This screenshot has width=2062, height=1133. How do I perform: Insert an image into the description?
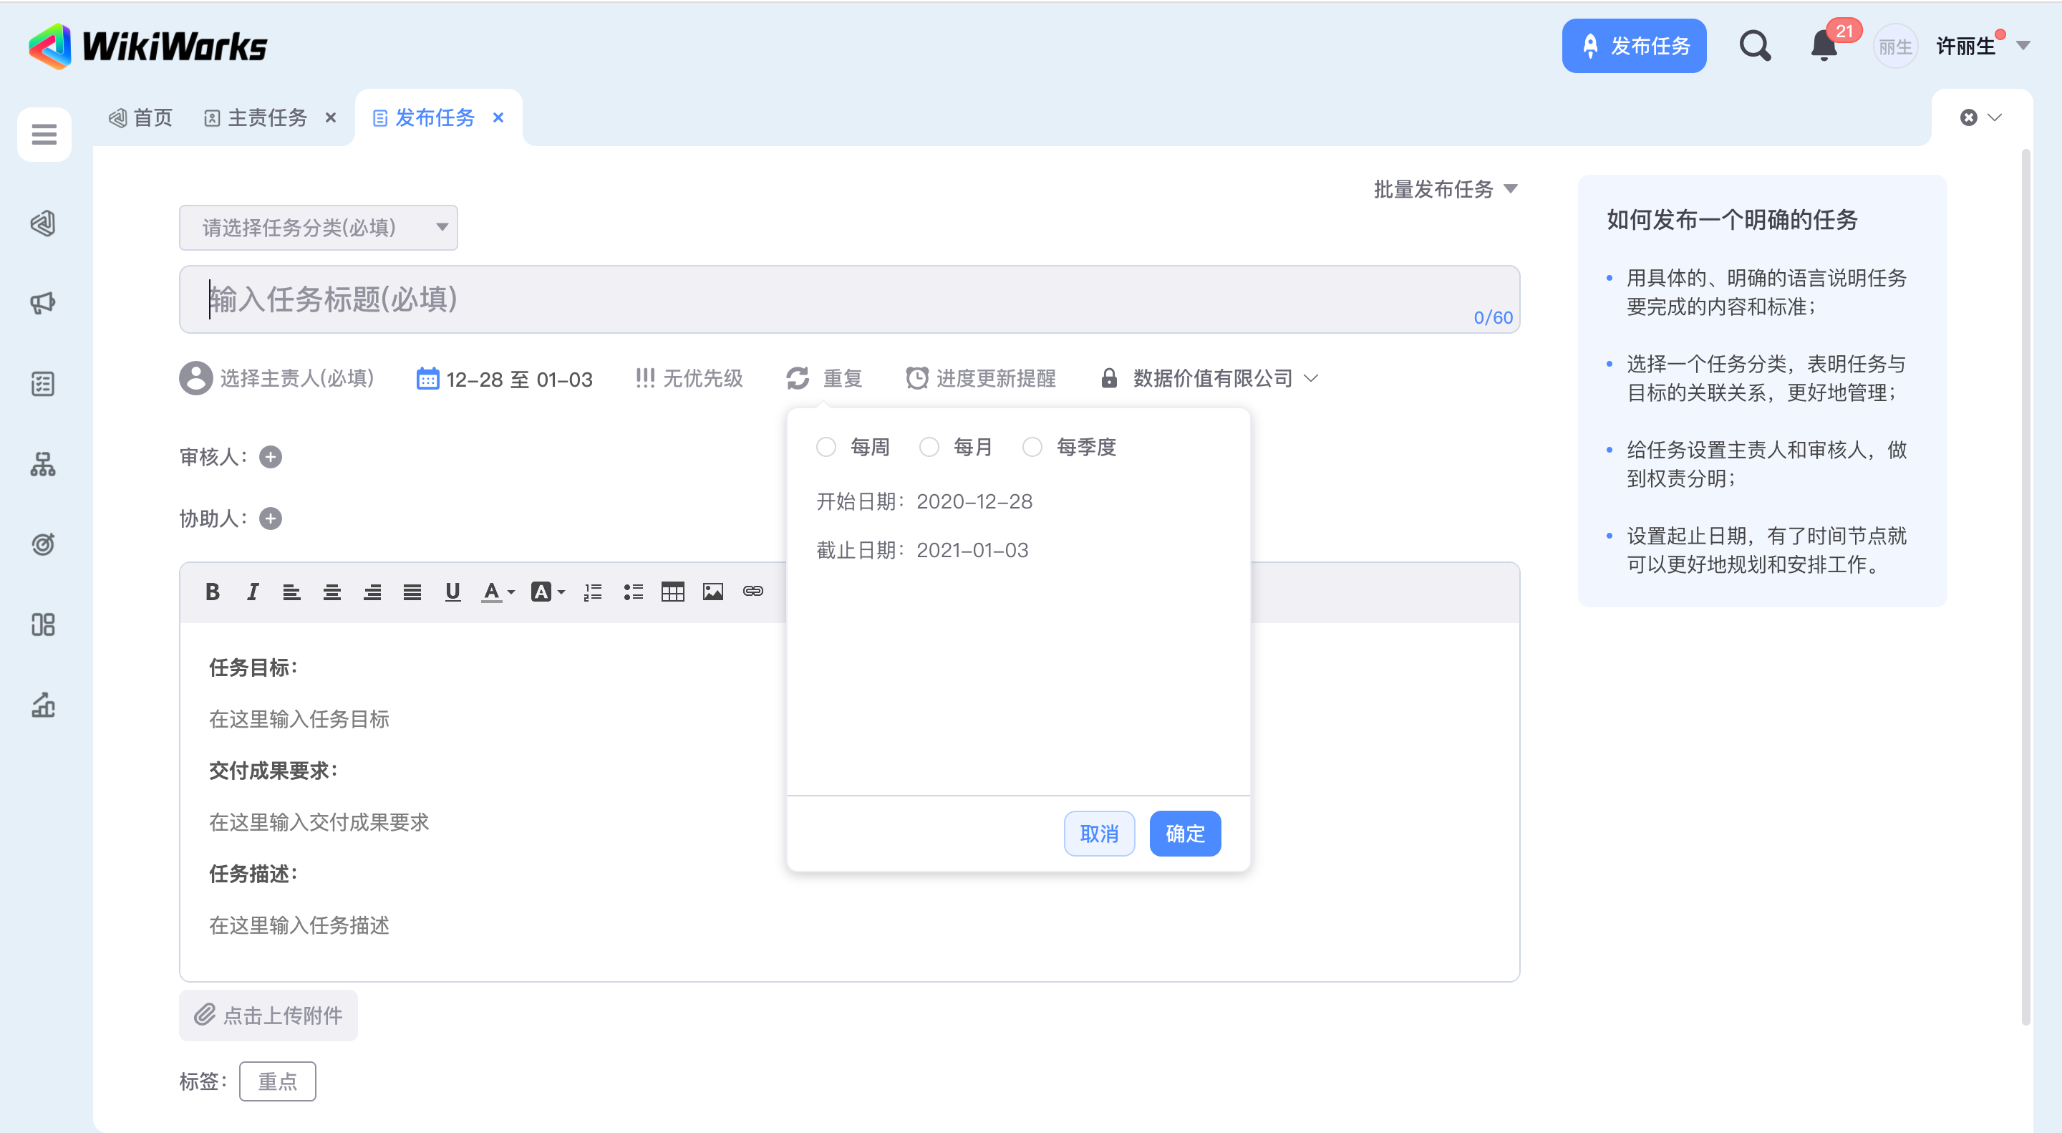pos(712,592)
